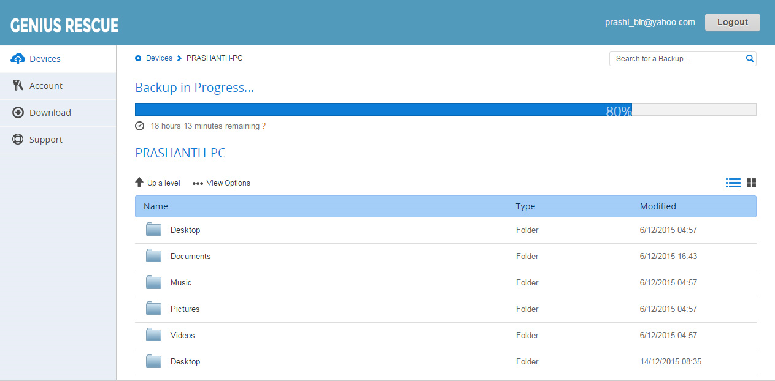The width and height of the screenshot is (775, 381).
Task: Click the Documents folder icon
Action: 153,256
